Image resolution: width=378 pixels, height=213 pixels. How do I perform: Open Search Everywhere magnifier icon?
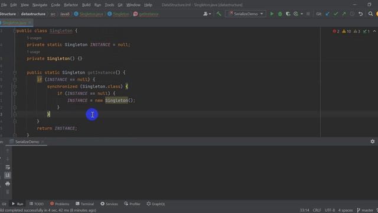click(370, 14)
